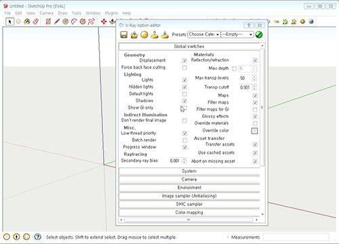Select the Polygon tool icon
The image size is (339, 244).
pyautogui.click(x=83, y=22)
